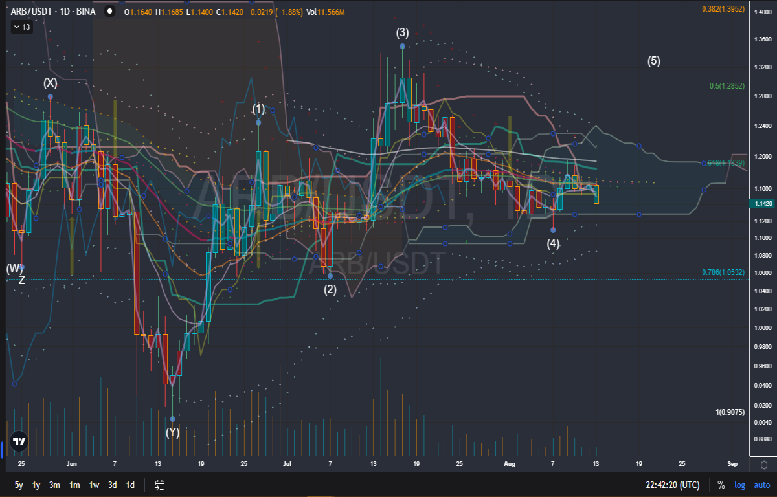Toggle auto scale mode
Image resolution: width=777 pixels, height=497 pixels.
pos(761,485)
